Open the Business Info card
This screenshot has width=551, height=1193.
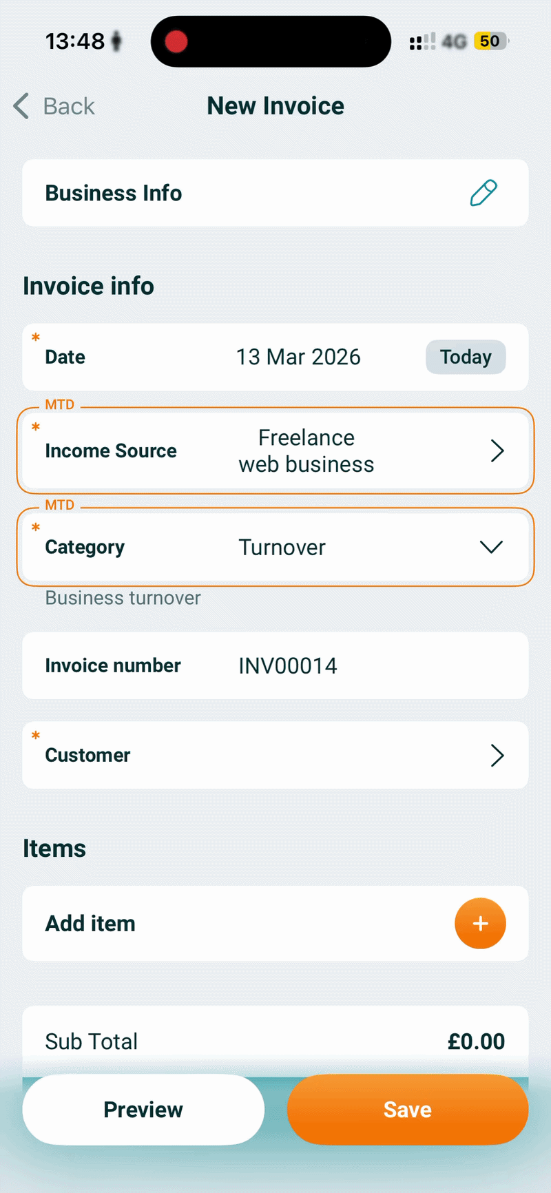click(x=275, y=193)
